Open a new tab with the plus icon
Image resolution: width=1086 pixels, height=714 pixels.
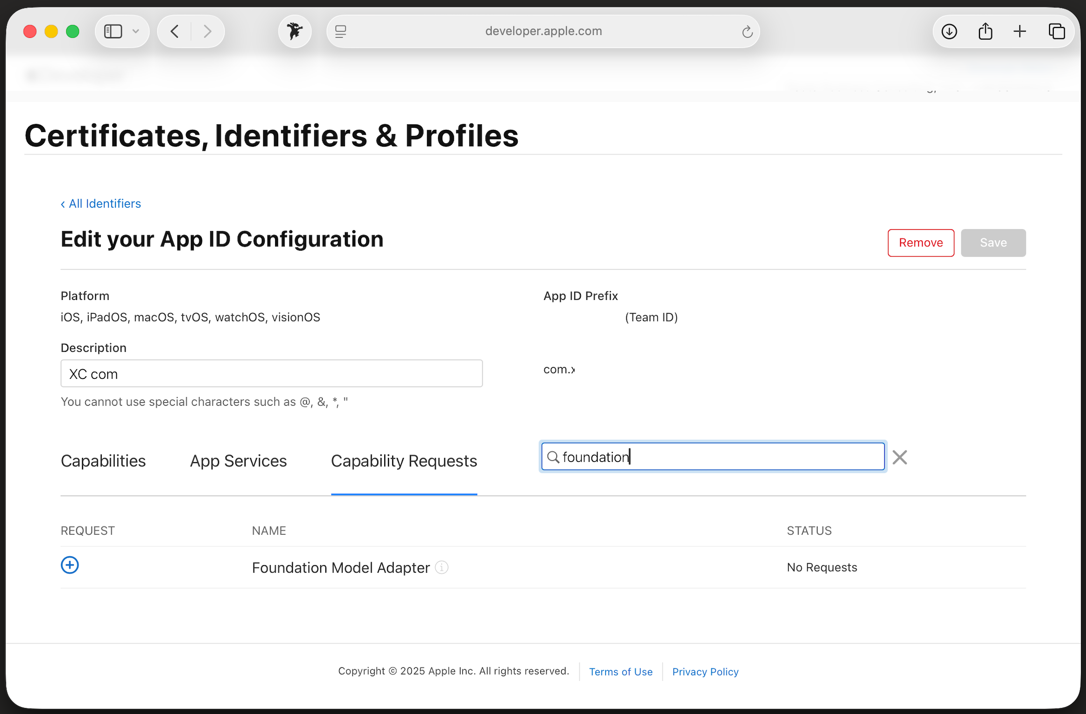[x=1020, y=32]
